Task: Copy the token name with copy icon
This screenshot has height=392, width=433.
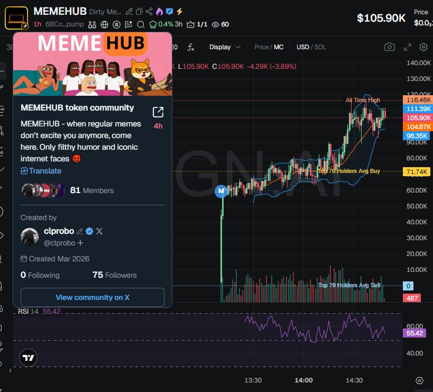Action: click(x=139, y=12)
